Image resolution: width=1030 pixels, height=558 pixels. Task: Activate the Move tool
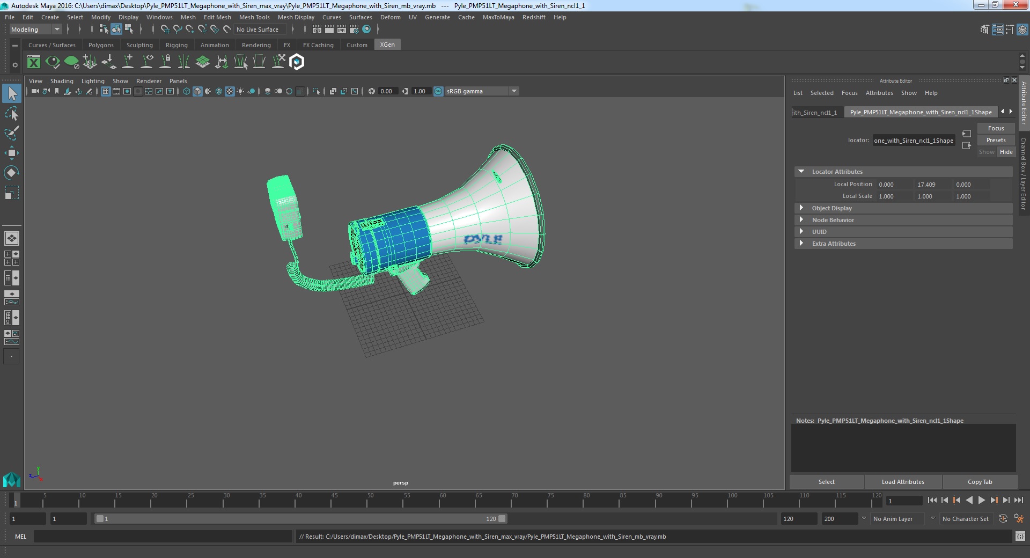(12, 153)
